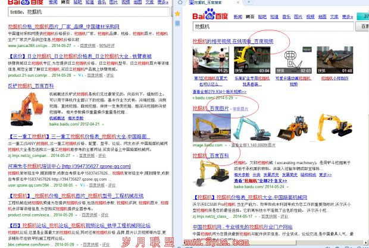Open 贴吧 in the right window's Baidu nav
369x248 pixels.
pos(262,17)
